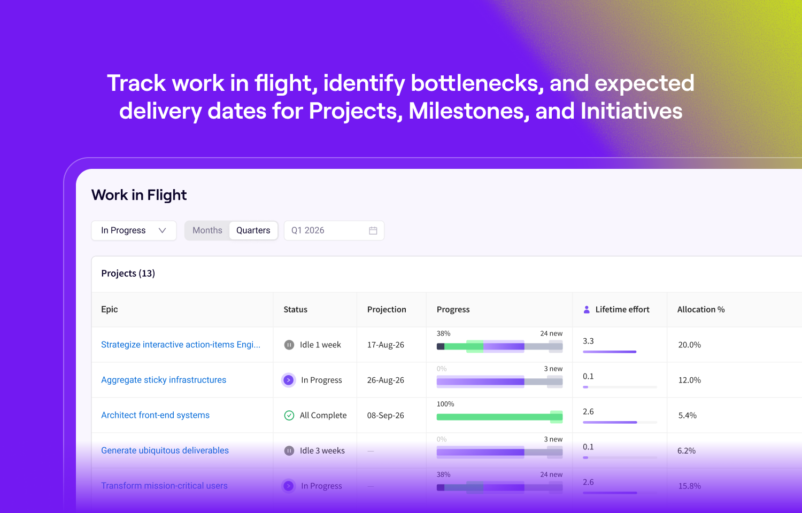
Task: Open Generate ubiquitous deliverables epic
Action: [x=165, y=450]
